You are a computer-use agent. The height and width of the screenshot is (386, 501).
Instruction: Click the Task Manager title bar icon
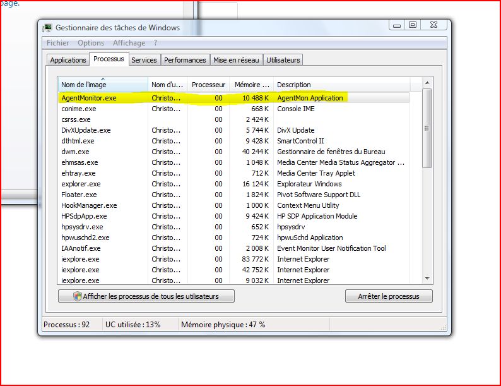(48, 28)
